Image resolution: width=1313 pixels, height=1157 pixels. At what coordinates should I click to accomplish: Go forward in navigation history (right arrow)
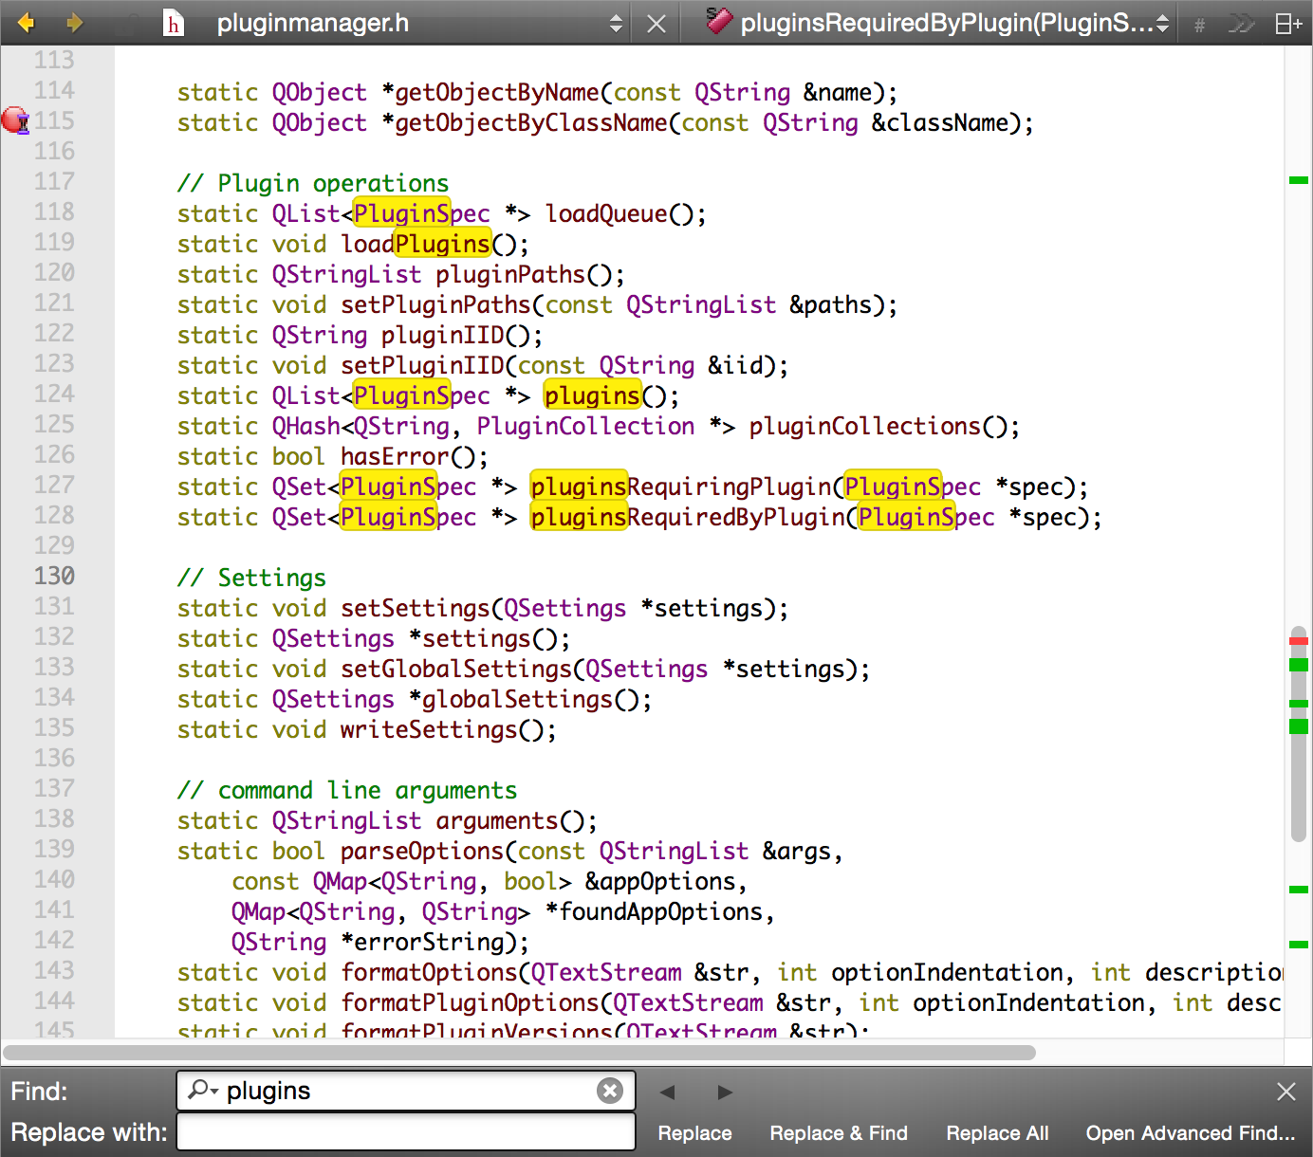click(x=74, y=23)
